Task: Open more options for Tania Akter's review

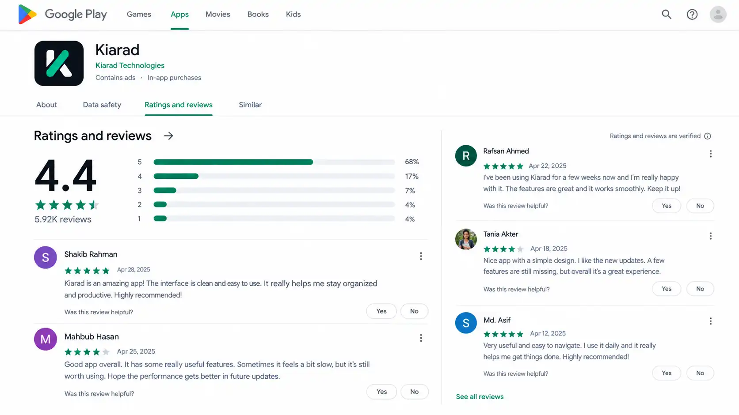Action: pyautogui.click(x=711, y=236)
